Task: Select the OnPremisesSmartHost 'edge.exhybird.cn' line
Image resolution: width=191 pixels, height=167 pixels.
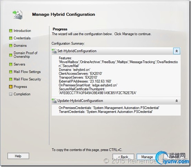Action: [x=88, y=85]
